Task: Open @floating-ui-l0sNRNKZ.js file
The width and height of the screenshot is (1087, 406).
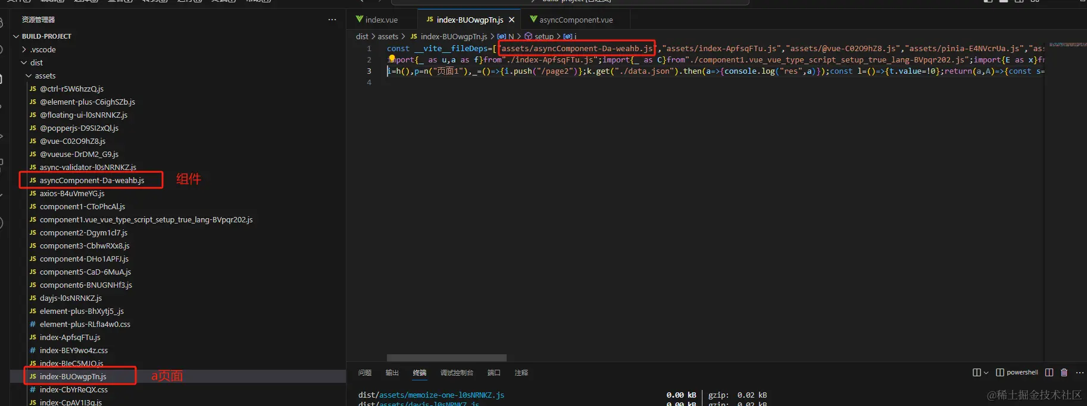Action: [x=83, y=115]
